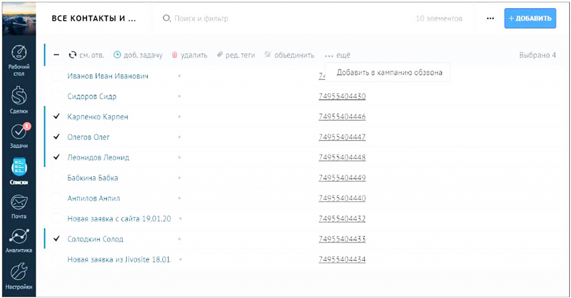Image resolution: width=571 pixels, height=298 pixels.
Task: Uncheck the Солодкин Солод checkbox
Action: (x=56, y=239)
